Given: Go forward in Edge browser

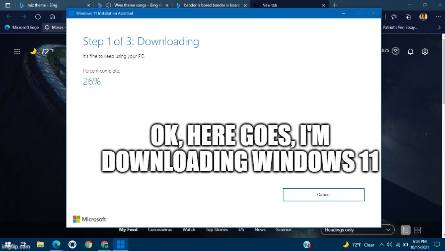Looking at the screenshot, I should tap(24, 17).
